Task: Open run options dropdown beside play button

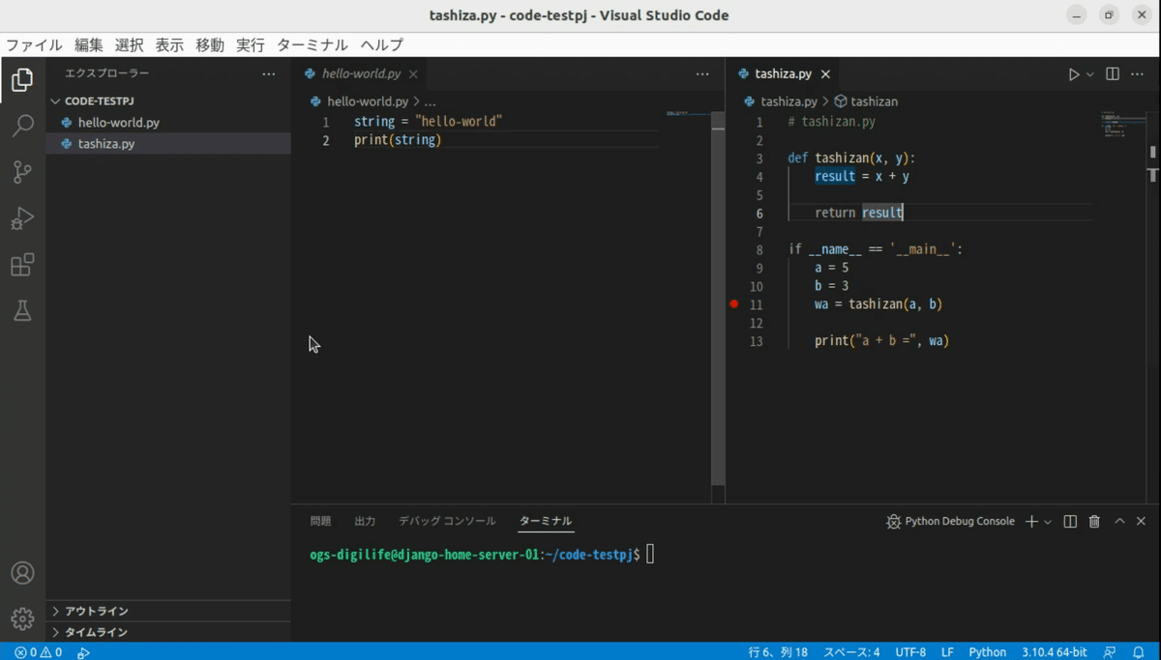Action: point(1090,74)
